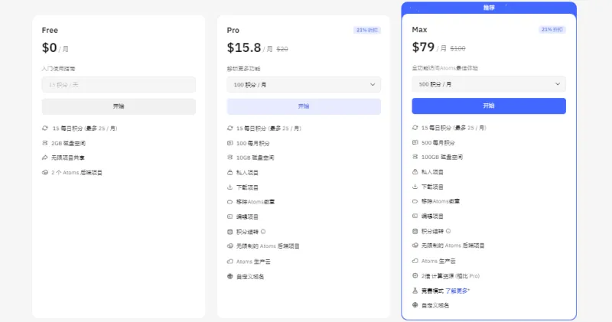Image resolution: width=612 pixels, height=322 pixels.
Task: Click the $79 price
Action: coord(423,47)
